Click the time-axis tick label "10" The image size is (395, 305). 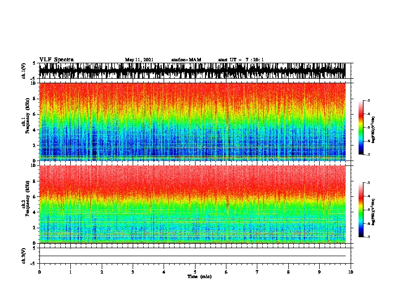(x=351, y=272)
